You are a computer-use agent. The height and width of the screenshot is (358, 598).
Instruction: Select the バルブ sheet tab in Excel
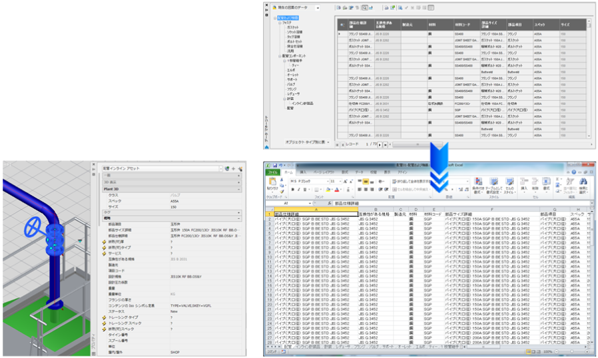[x=374, y=347]
